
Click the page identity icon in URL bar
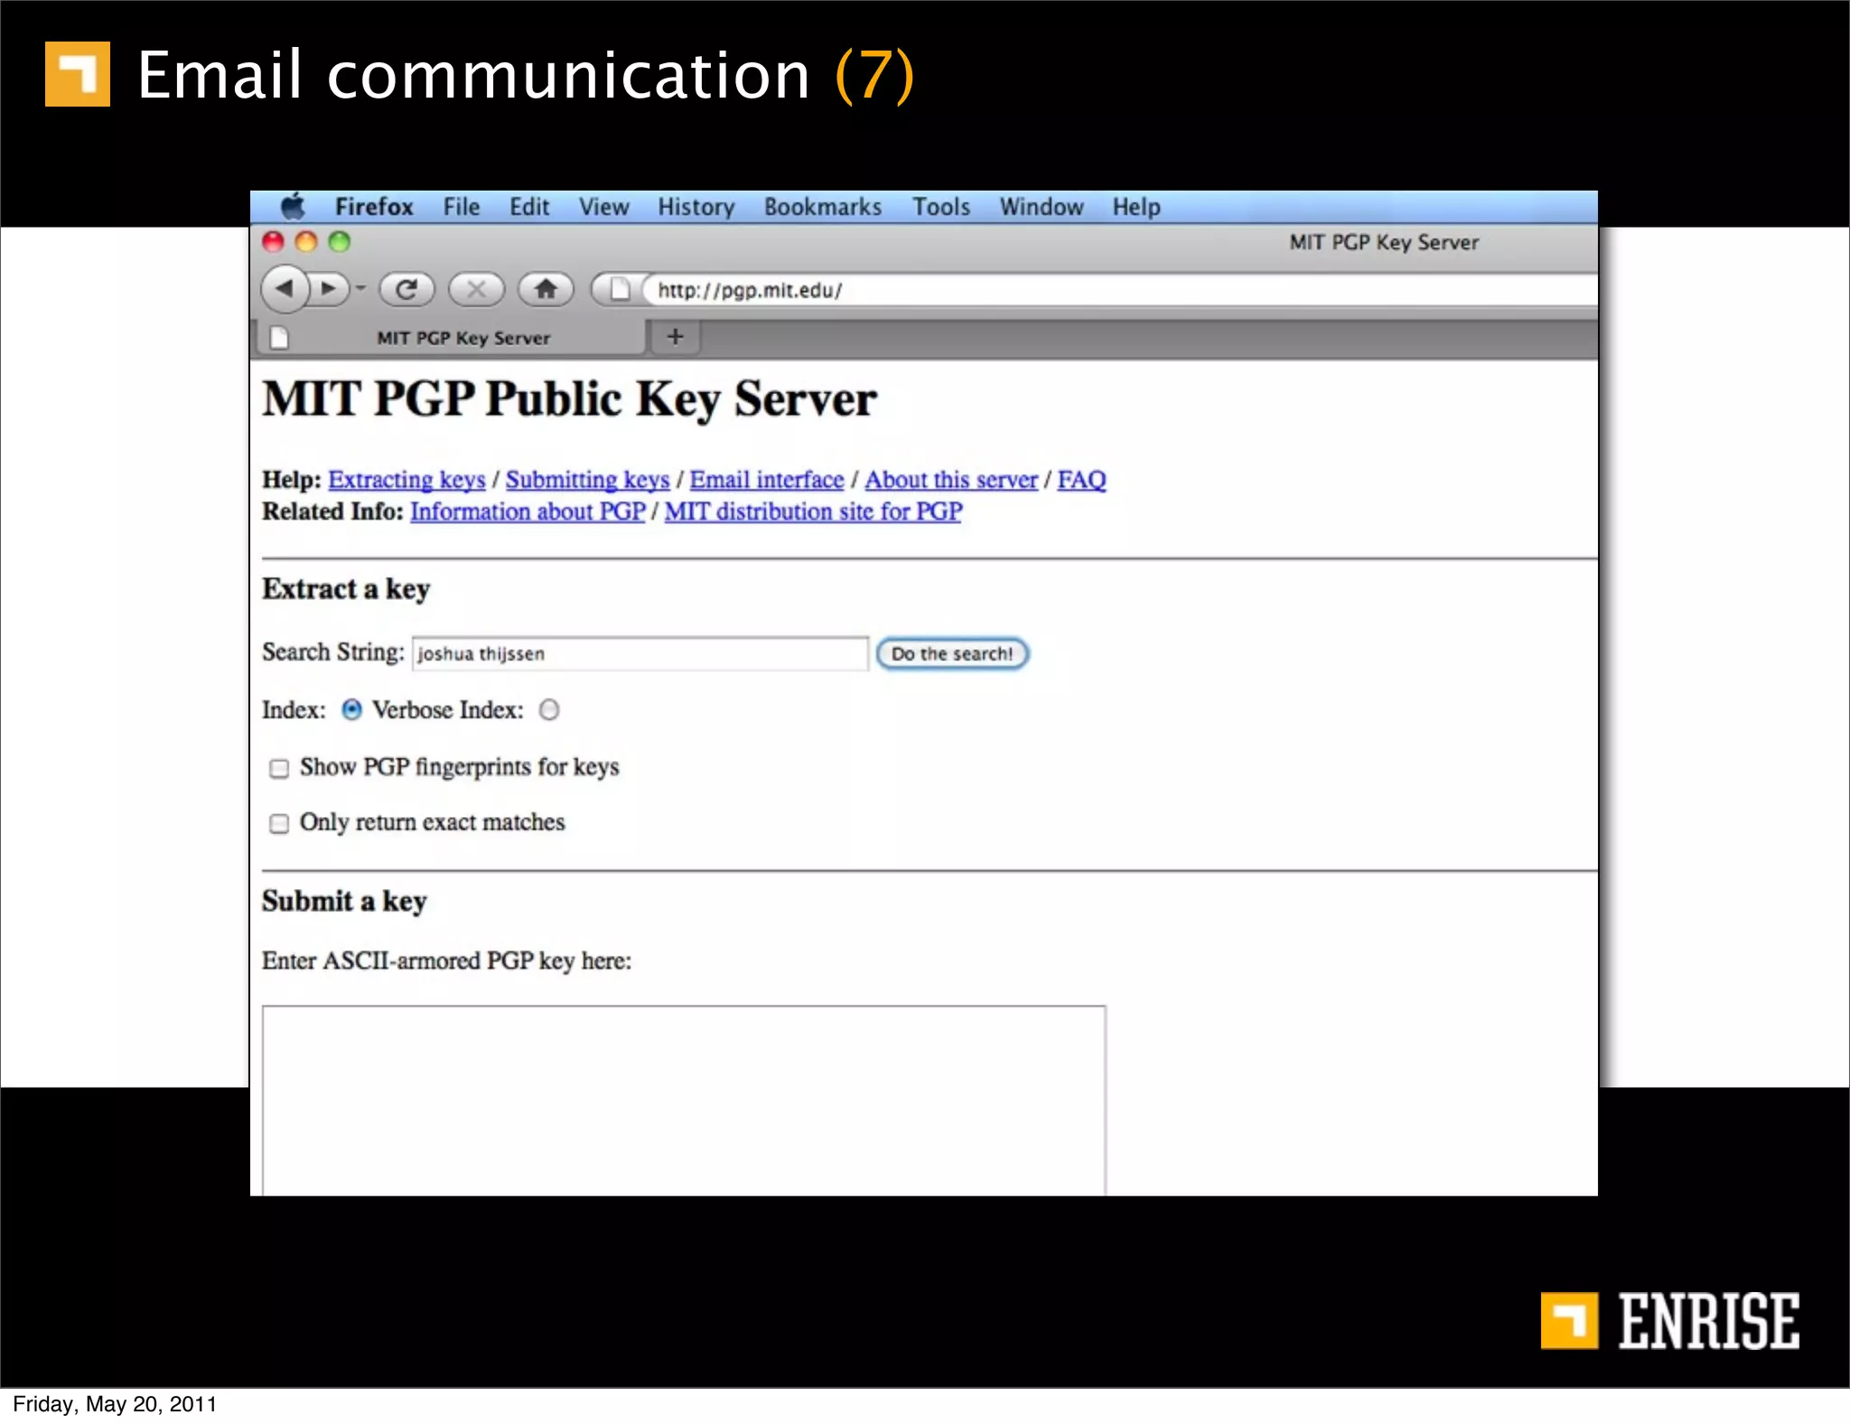click(x=619, y=289)
